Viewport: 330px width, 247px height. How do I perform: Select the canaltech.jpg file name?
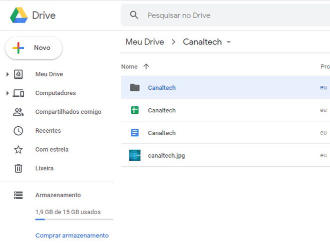166,156
